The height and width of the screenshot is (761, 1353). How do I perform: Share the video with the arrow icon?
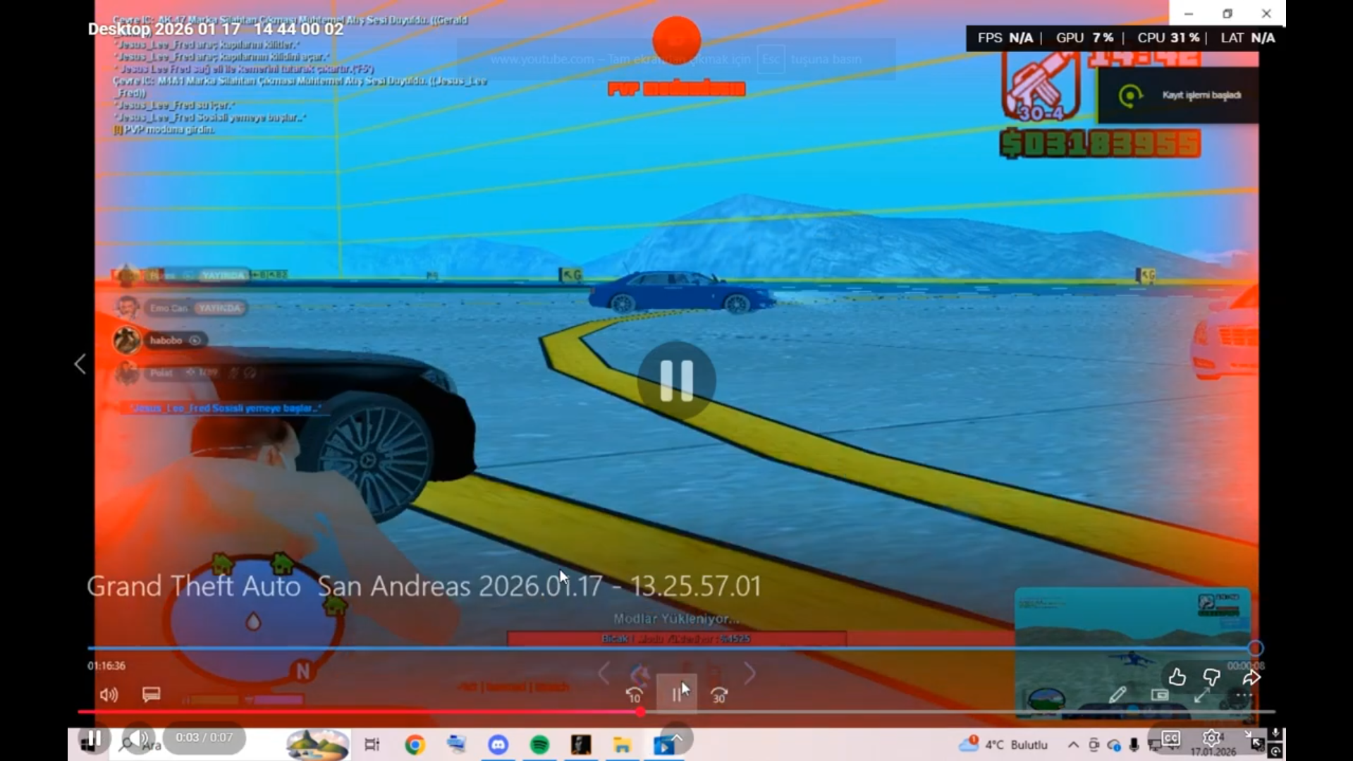(x=1251, y=678)
